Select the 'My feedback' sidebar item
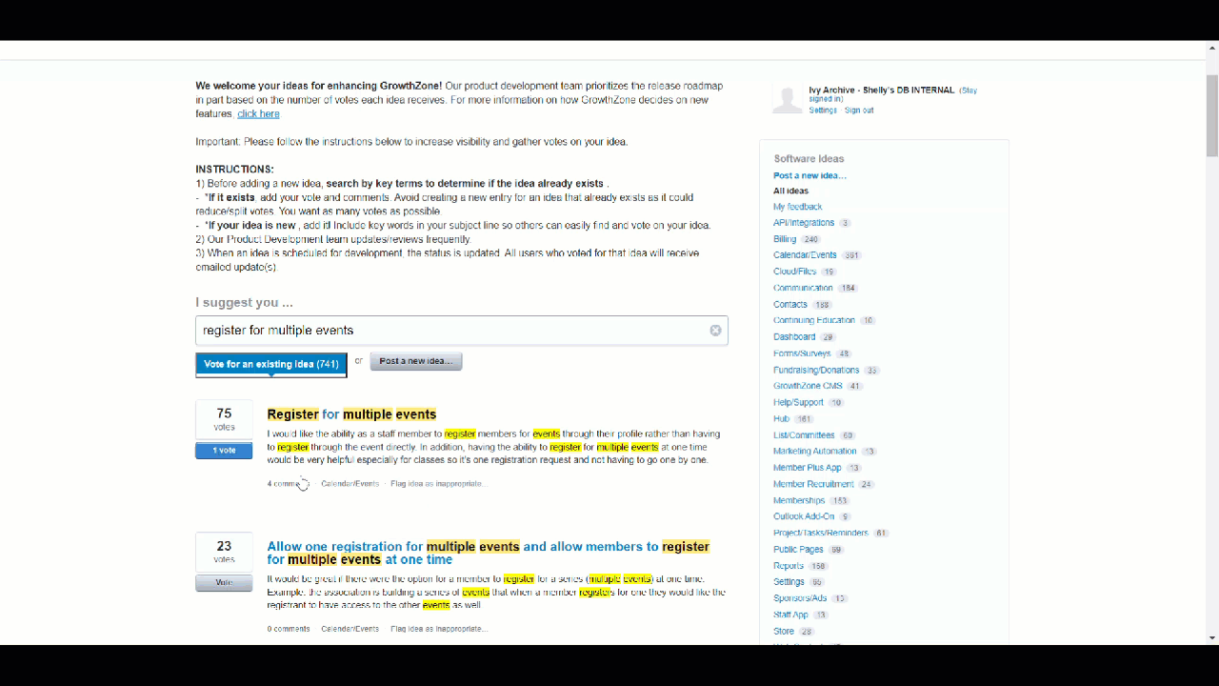Viewport: 1219px width, 686px height. pyautogui.click(x=797, y=207)
